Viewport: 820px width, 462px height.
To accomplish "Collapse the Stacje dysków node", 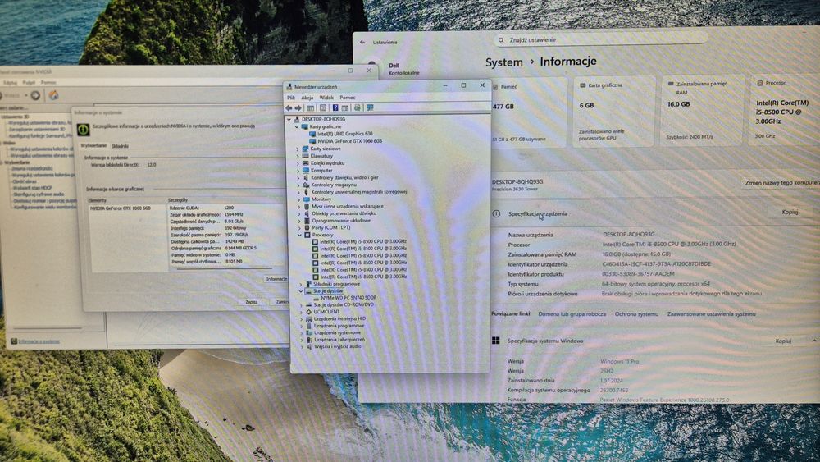I will click(301, 291).
